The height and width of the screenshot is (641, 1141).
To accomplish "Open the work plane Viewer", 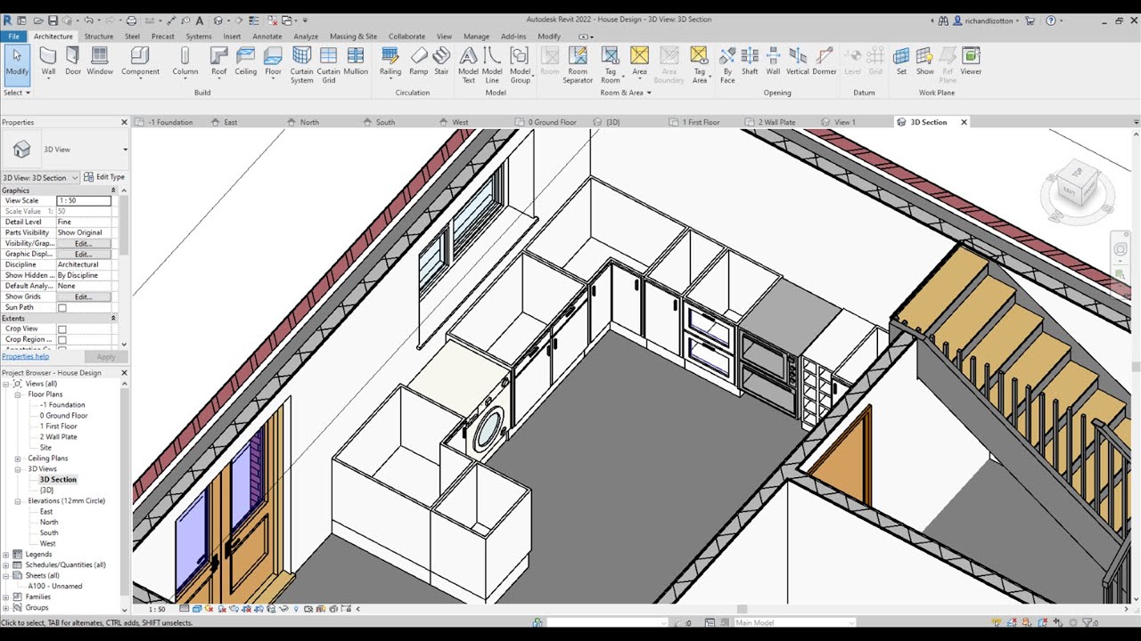I will pos(971,61).
